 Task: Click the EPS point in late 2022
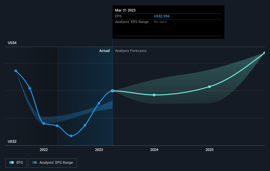85,125
